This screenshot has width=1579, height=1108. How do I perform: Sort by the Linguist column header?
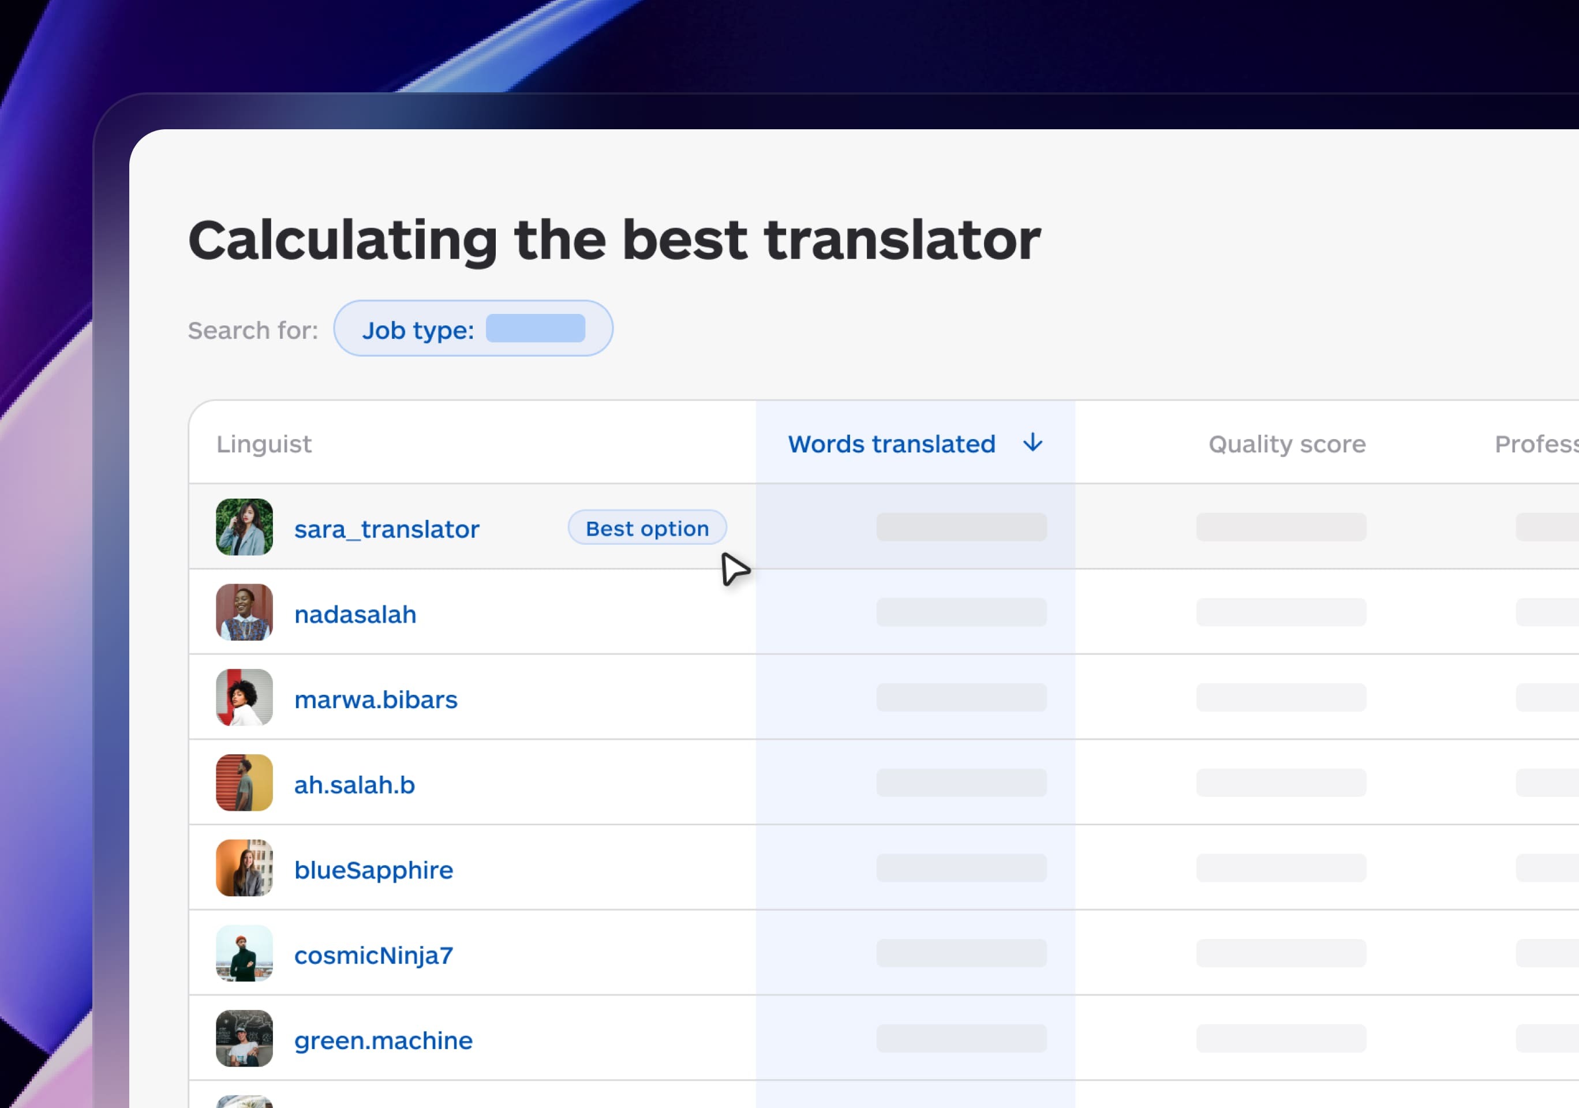(265, 444)
